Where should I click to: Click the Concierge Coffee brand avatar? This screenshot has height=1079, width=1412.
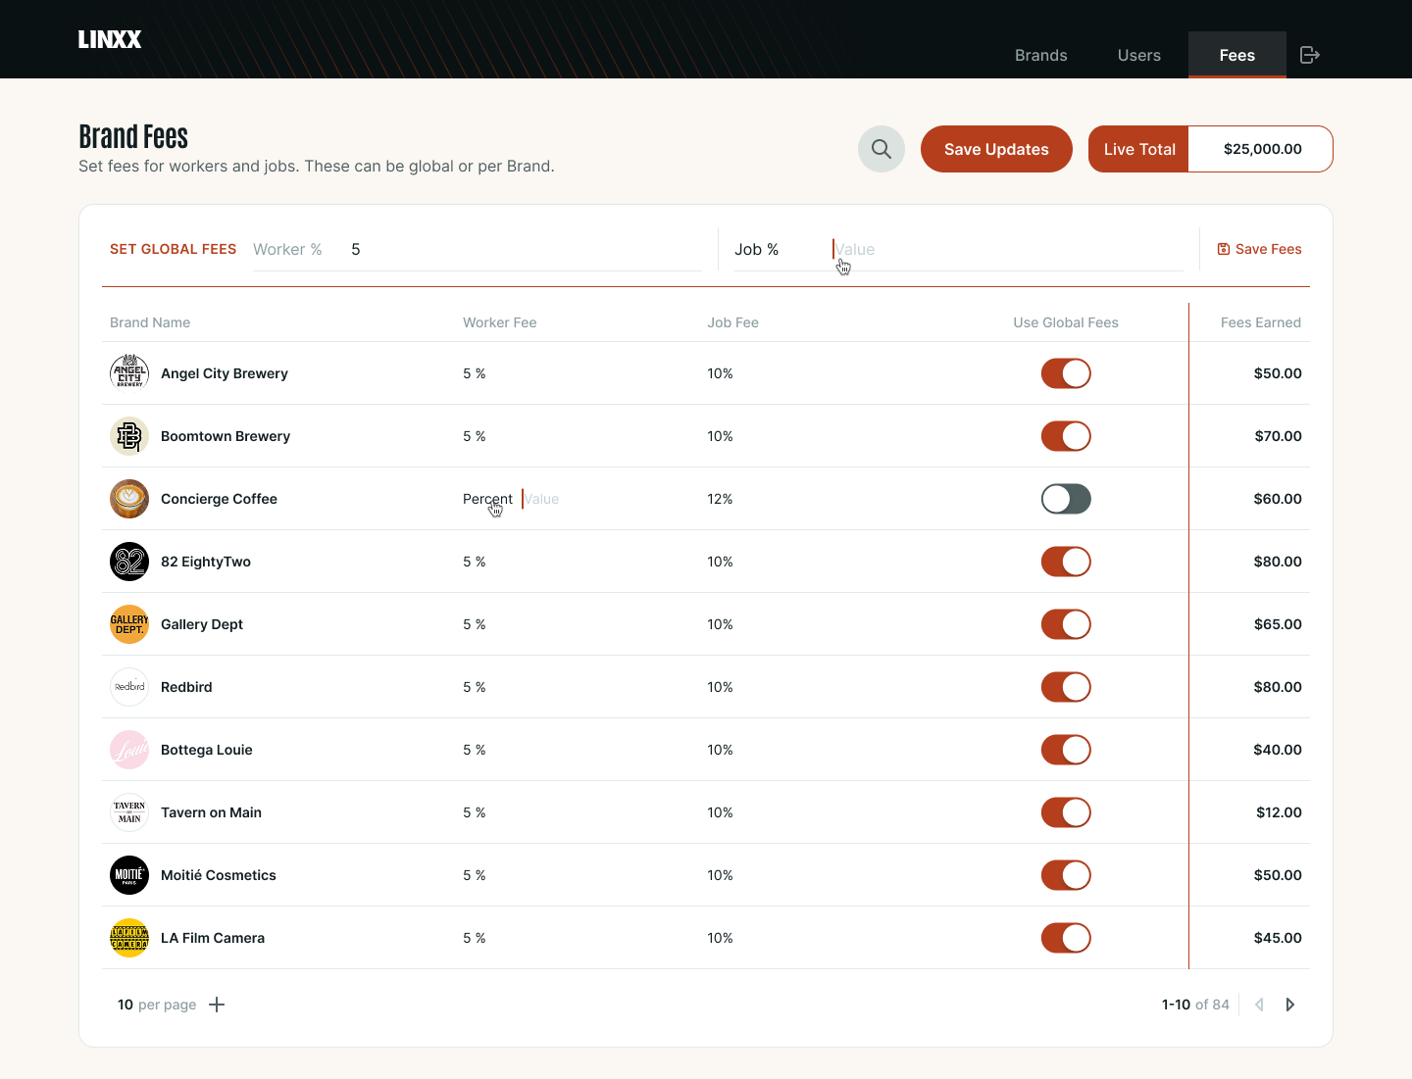[x=129, y=499]
